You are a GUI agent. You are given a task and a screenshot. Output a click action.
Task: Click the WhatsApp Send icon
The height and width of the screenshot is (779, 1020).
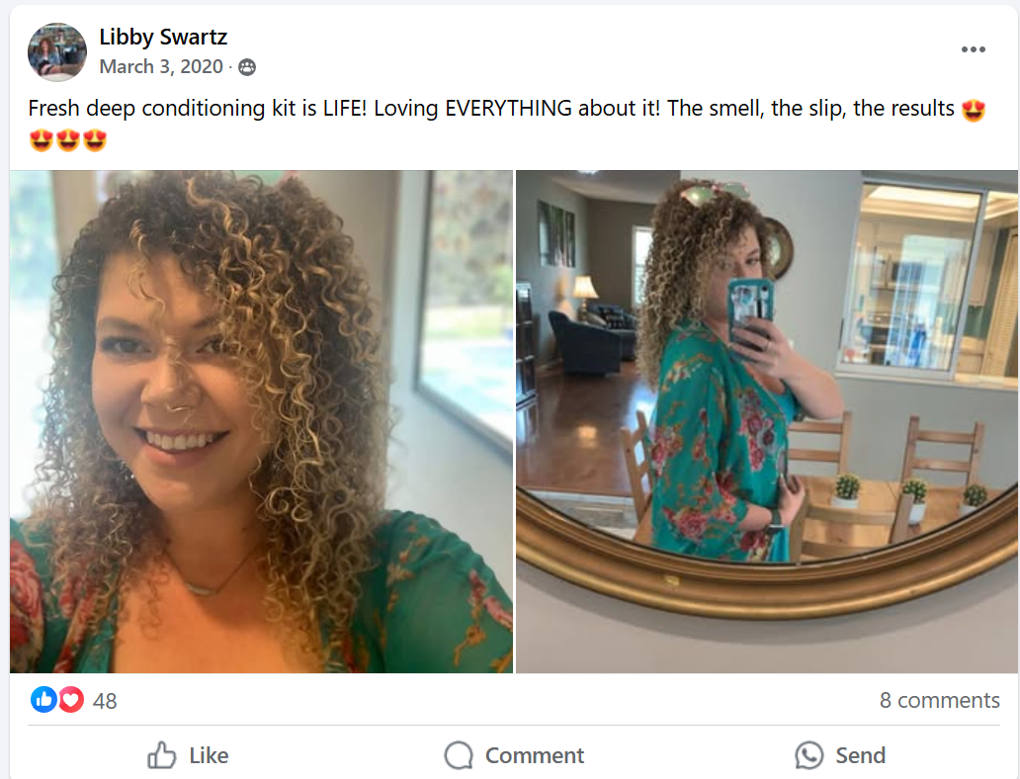click(x=808, y=756)
